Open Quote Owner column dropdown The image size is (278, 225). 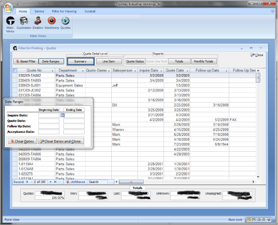coord(109,71)
